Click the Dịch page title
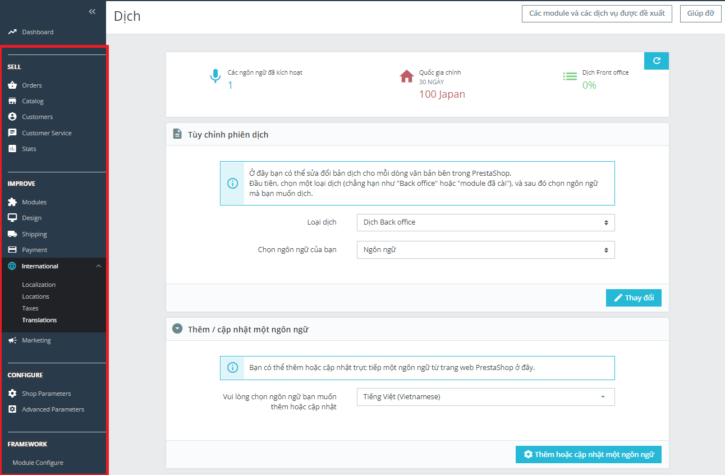This screenshot has height=475, width=725. click(x=127, y=16)
